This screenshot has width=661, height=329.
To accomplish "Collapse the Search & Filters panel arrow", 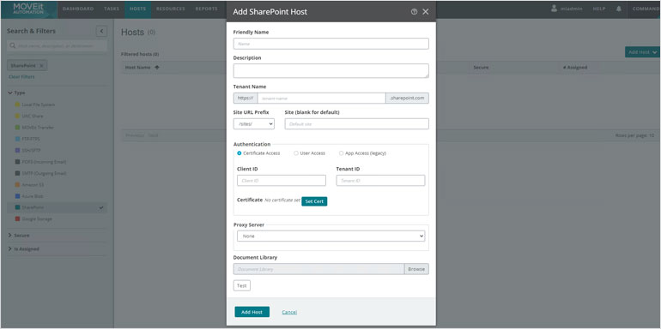I will click(101, 31).
